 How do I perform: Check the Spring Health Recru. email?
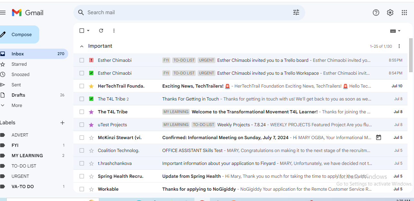coord(82,176)
